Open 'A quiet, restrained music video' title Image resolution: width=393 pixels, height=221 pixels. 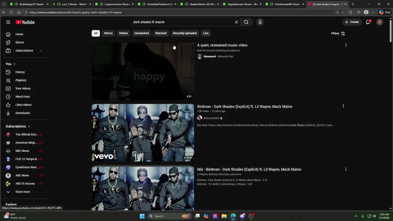coord(222,45)
